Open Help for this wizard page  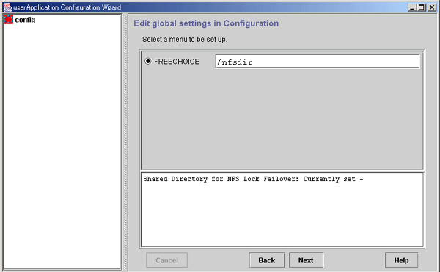click(402, 260)
